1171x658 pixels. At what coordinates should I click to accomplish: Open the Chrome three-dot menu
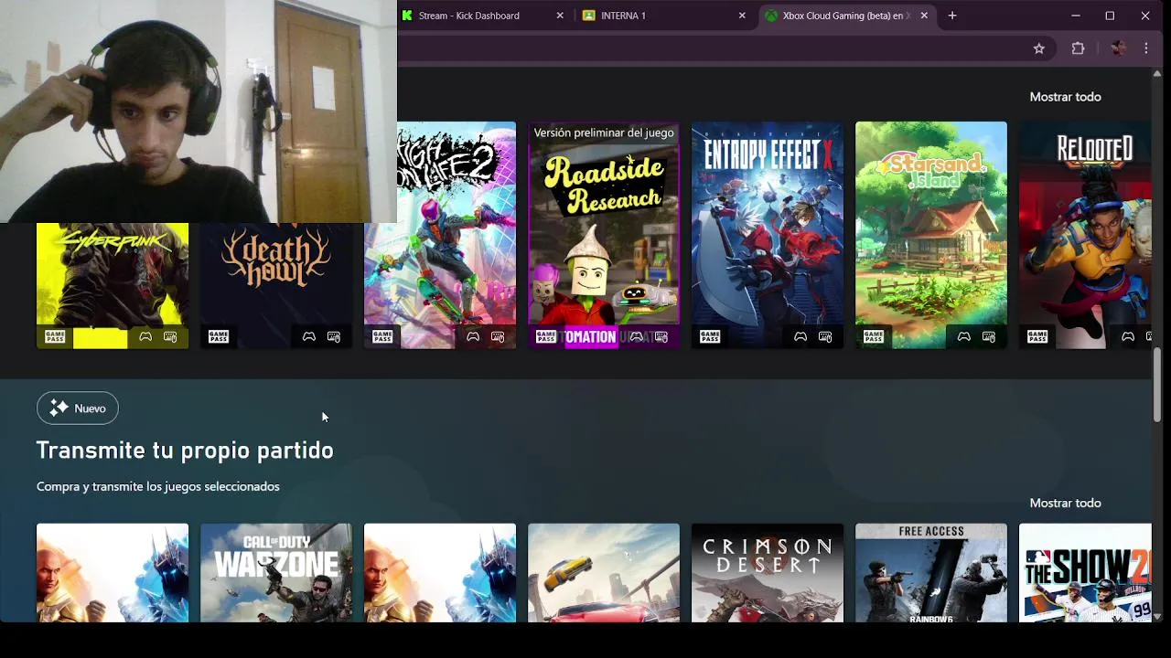tap(1146, 48)
